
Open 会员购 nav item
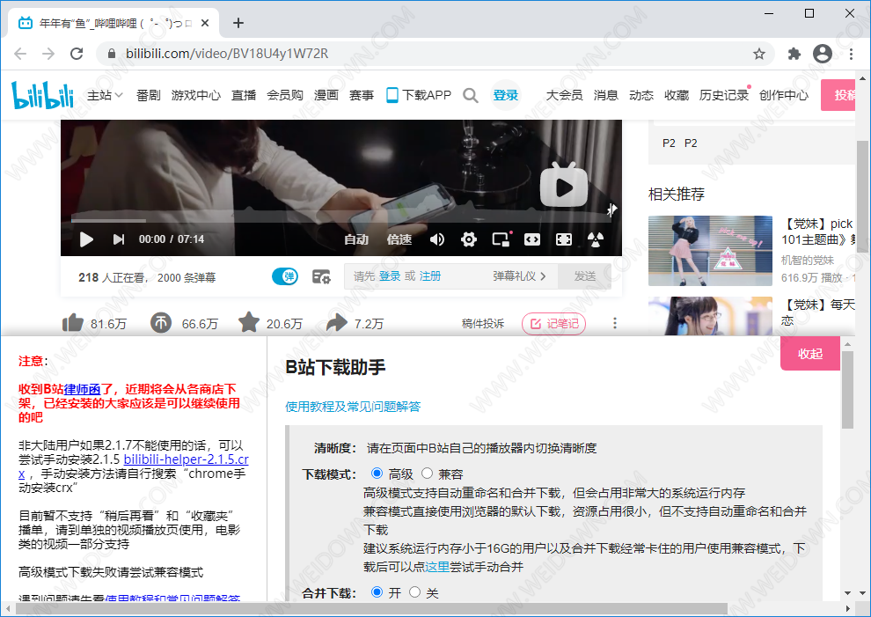(x=285, y=96)
